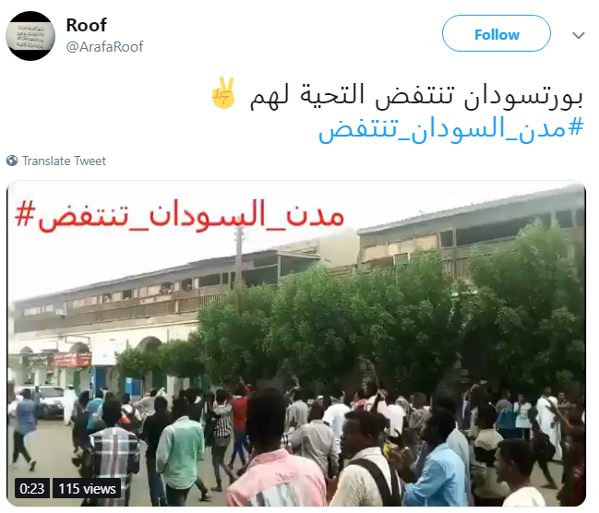Open the blue #مدن_السودان_تنتفض hashtag link
This screenshot has width=599, height=513.
450,130
